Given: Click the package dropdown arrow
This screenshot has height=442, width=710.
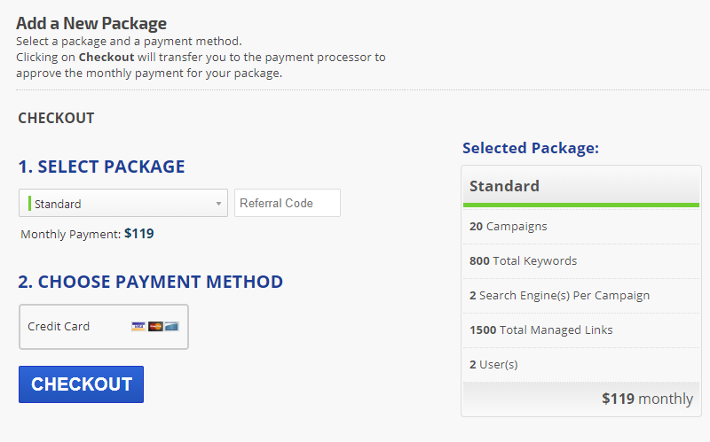Looking at the screenshot, I should pos(218,204).
